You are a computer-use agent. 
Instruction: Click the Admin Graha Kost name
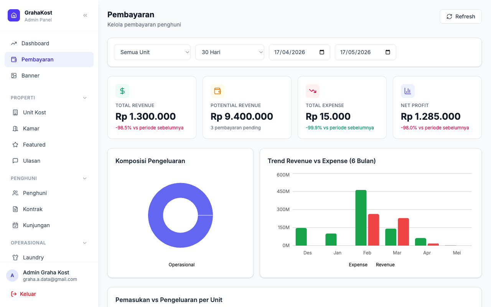tap(46, 272)
